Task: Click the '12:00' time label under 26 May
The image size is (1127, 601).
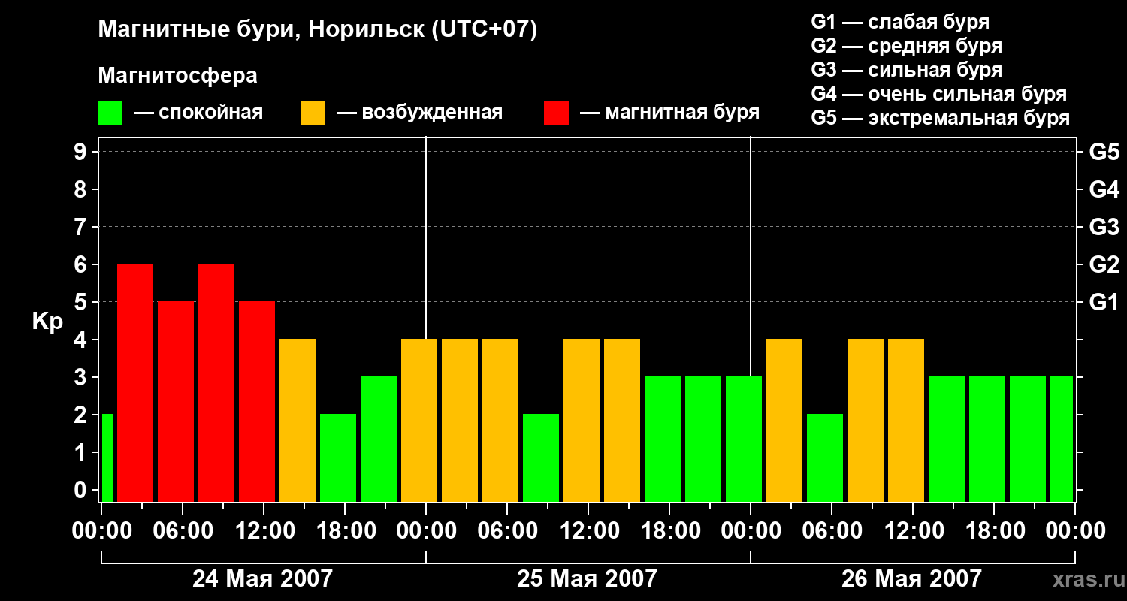Action: tap(914, 531)
